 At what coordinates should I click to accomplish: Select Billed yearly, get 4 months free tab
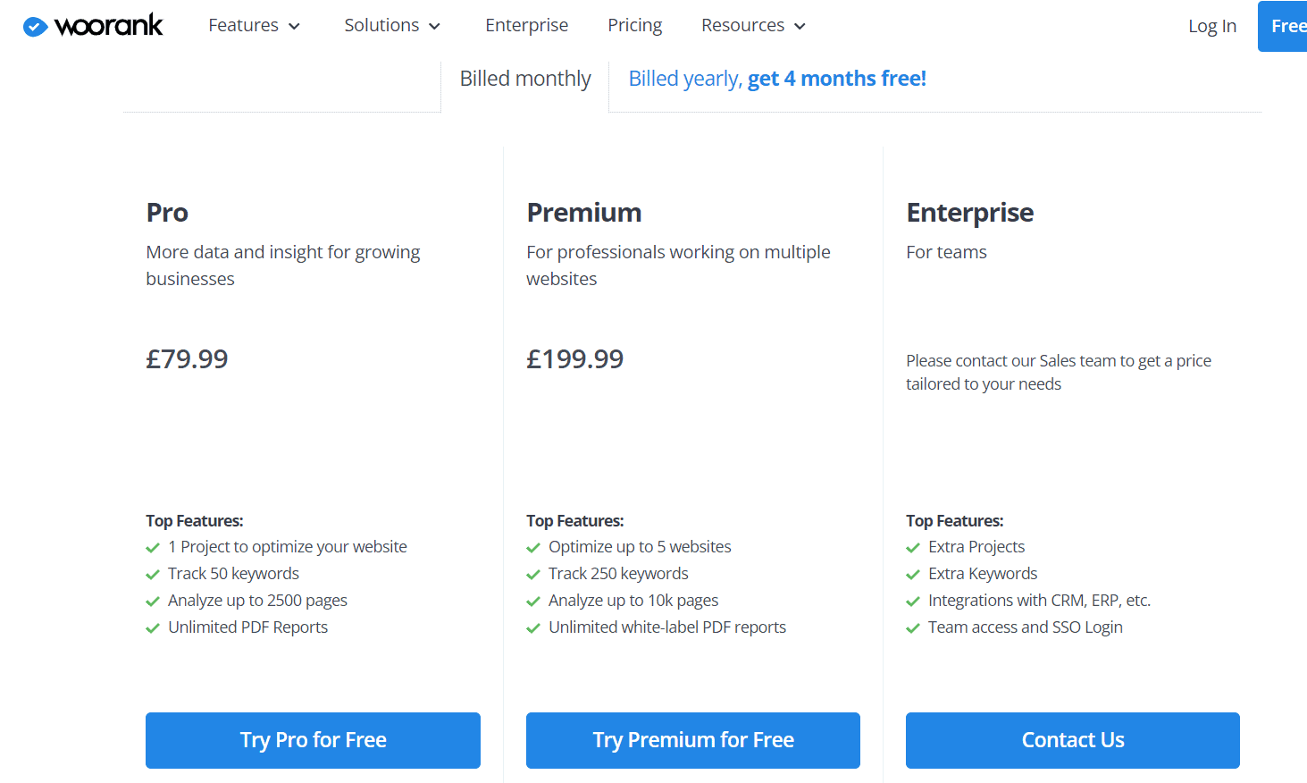(x=777, y=79)
